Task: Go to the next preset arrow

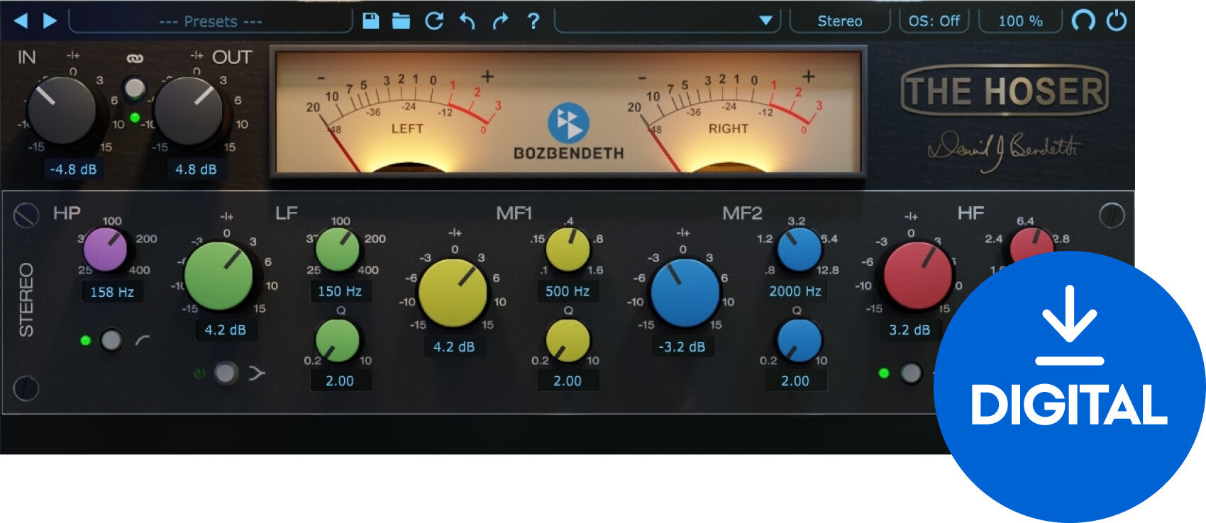Action: point(50,21)
